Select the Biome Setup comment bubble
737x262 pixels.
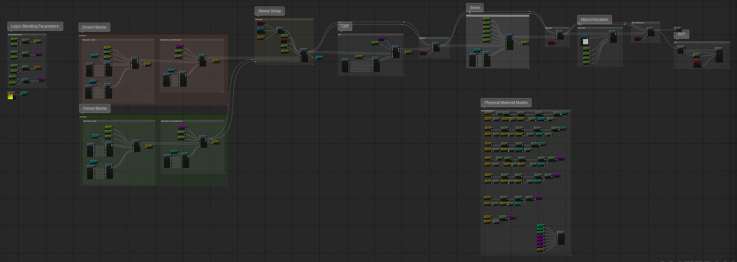269,11
